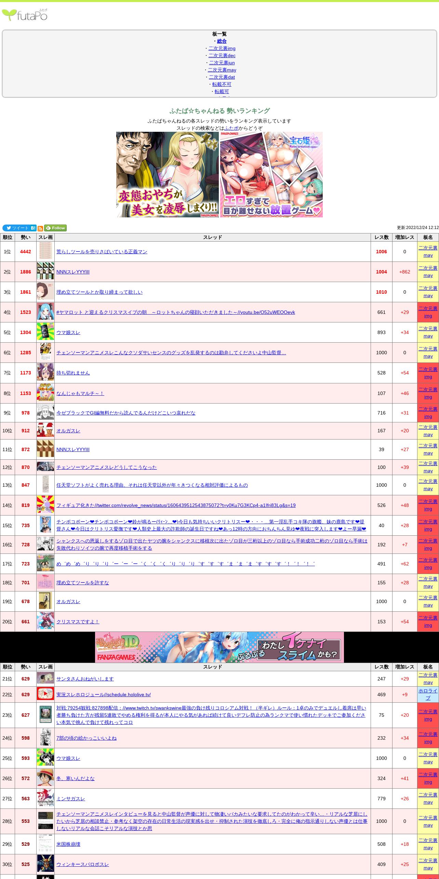Click the 変態おやぢ FANZA GAMES ad banner
The height and width of the screenshot is (879, 439).
[x=168, y=175]
